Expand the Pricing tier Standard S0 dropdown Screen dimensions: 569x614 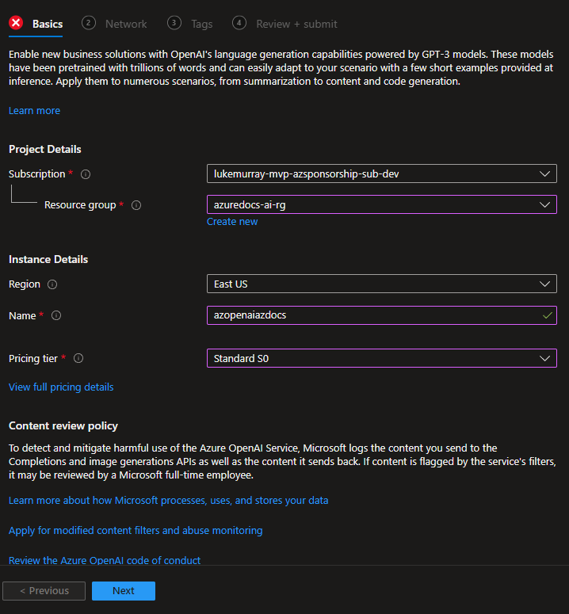[x=382, y=358]
